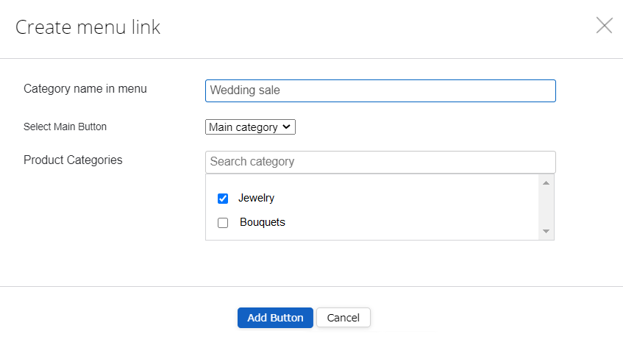Click the 'Product Categories' label
Screen dimensions: 623x345
point(73,160)
